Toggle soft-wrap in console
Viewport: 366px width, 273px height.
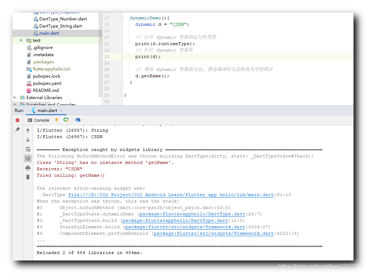[28, 149]
